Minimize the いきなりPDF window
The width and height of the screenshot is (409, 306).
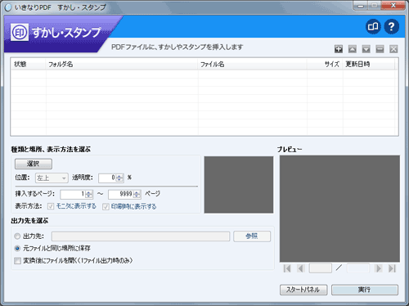click(x=361, y=6)
